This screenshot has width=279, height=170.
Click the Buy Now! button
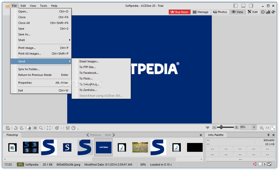click(x=179, y=12)
